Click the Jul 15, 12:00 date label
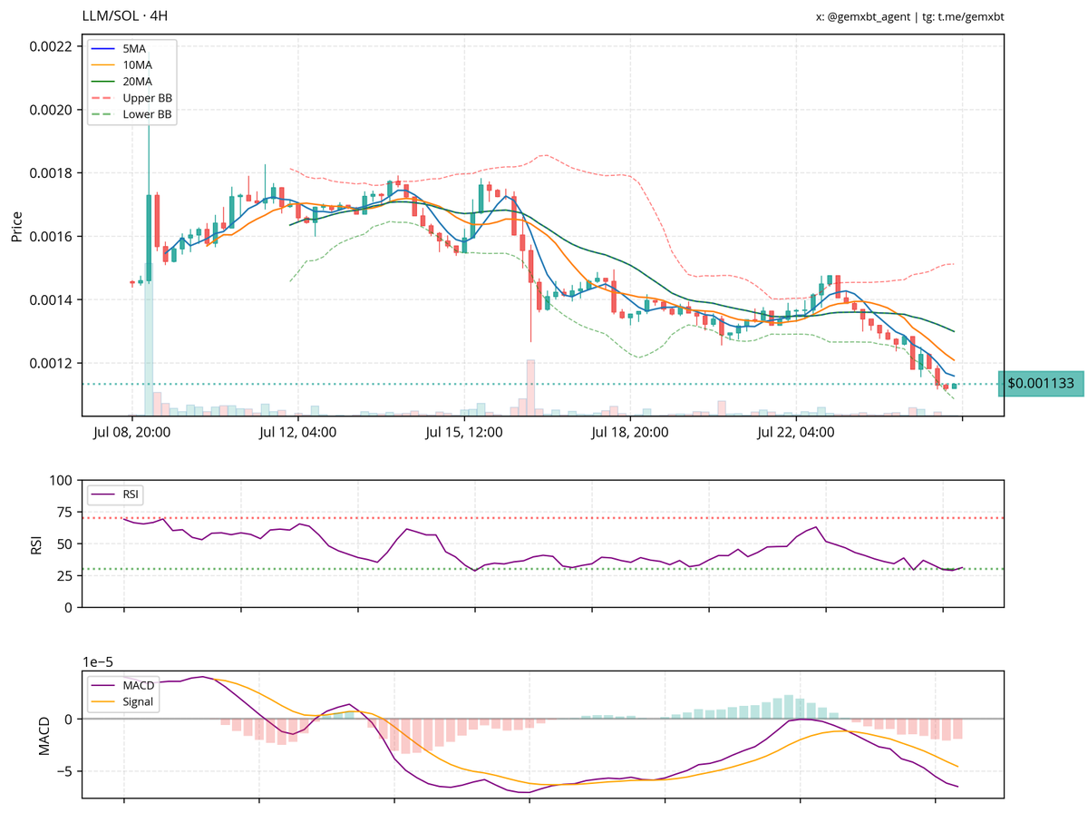This screenshot has height=813, width=1088. (463, 432)
